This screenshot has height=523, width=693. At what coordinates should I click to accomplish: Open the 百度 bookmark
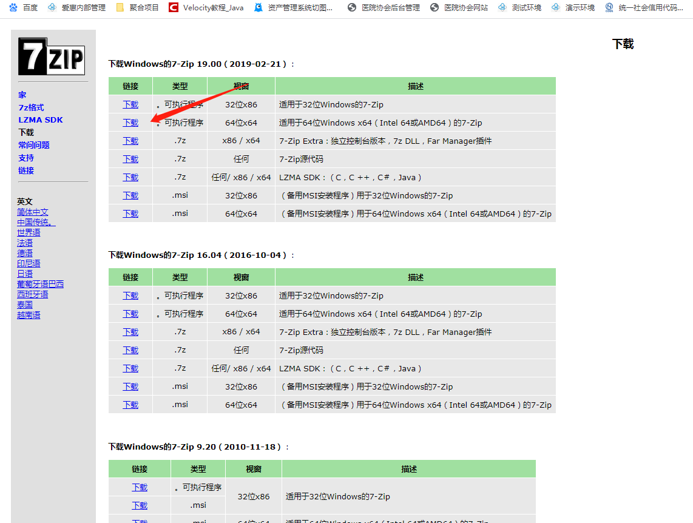pos(24,7)
